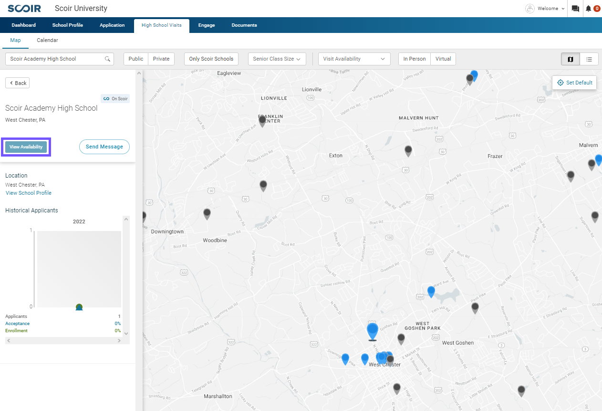Click the View Availability button
Screen dimensions: 602x411
pyautogui.click(x=26, y=147)
